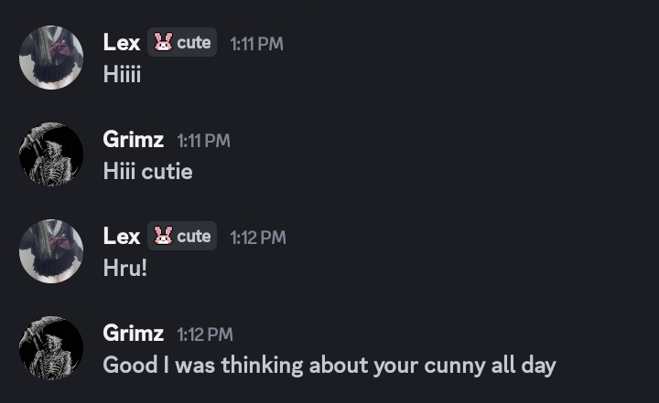Click the bunny icon in Lex's 1:12 PM role tag

[x=163, y=236]
